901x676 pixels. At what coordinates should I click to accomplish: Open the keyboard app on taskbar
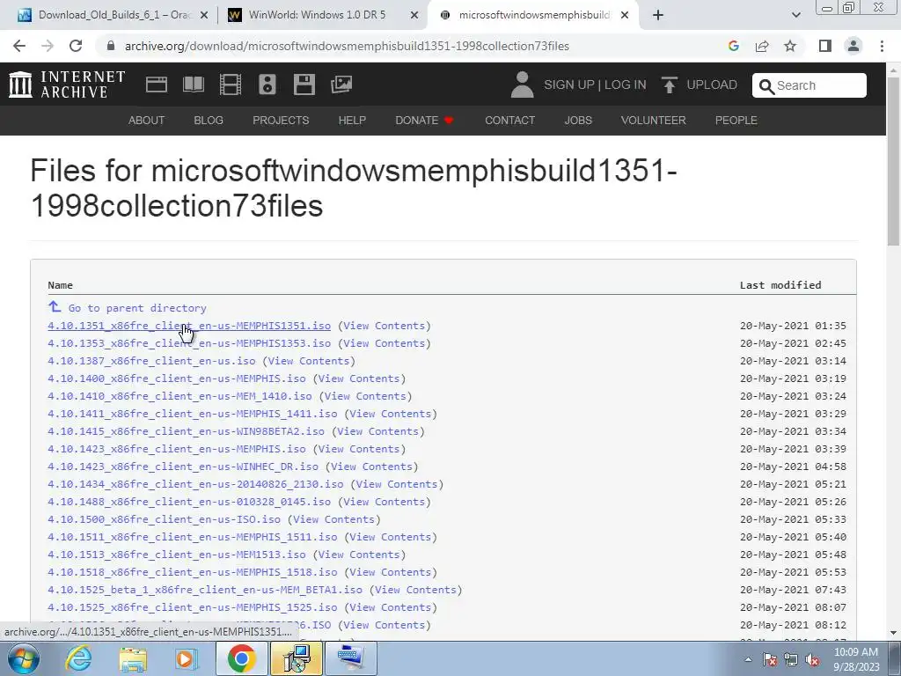click(350, 658)
